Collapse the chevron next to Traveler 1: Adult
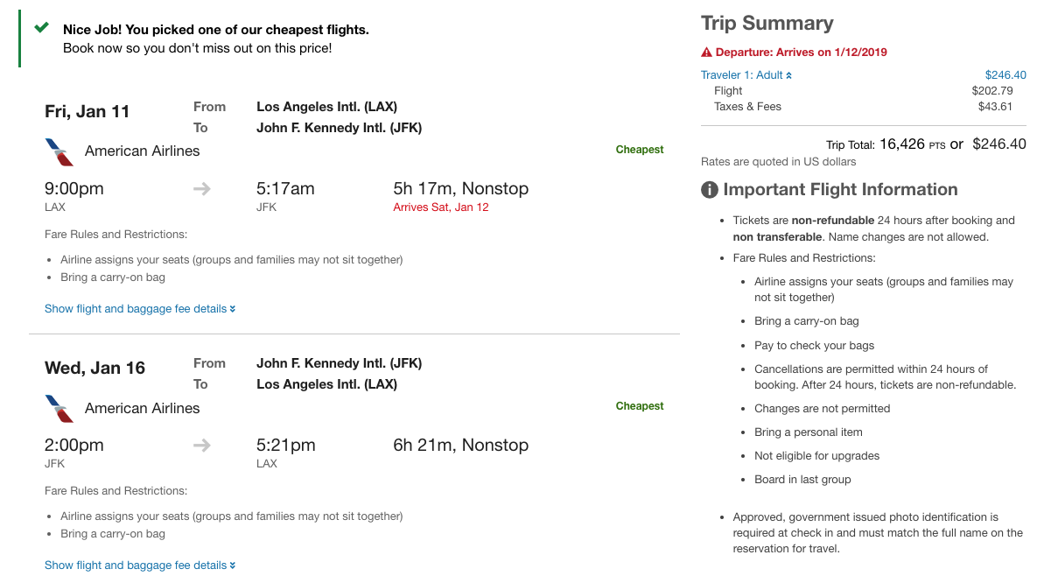 [788, 75]
